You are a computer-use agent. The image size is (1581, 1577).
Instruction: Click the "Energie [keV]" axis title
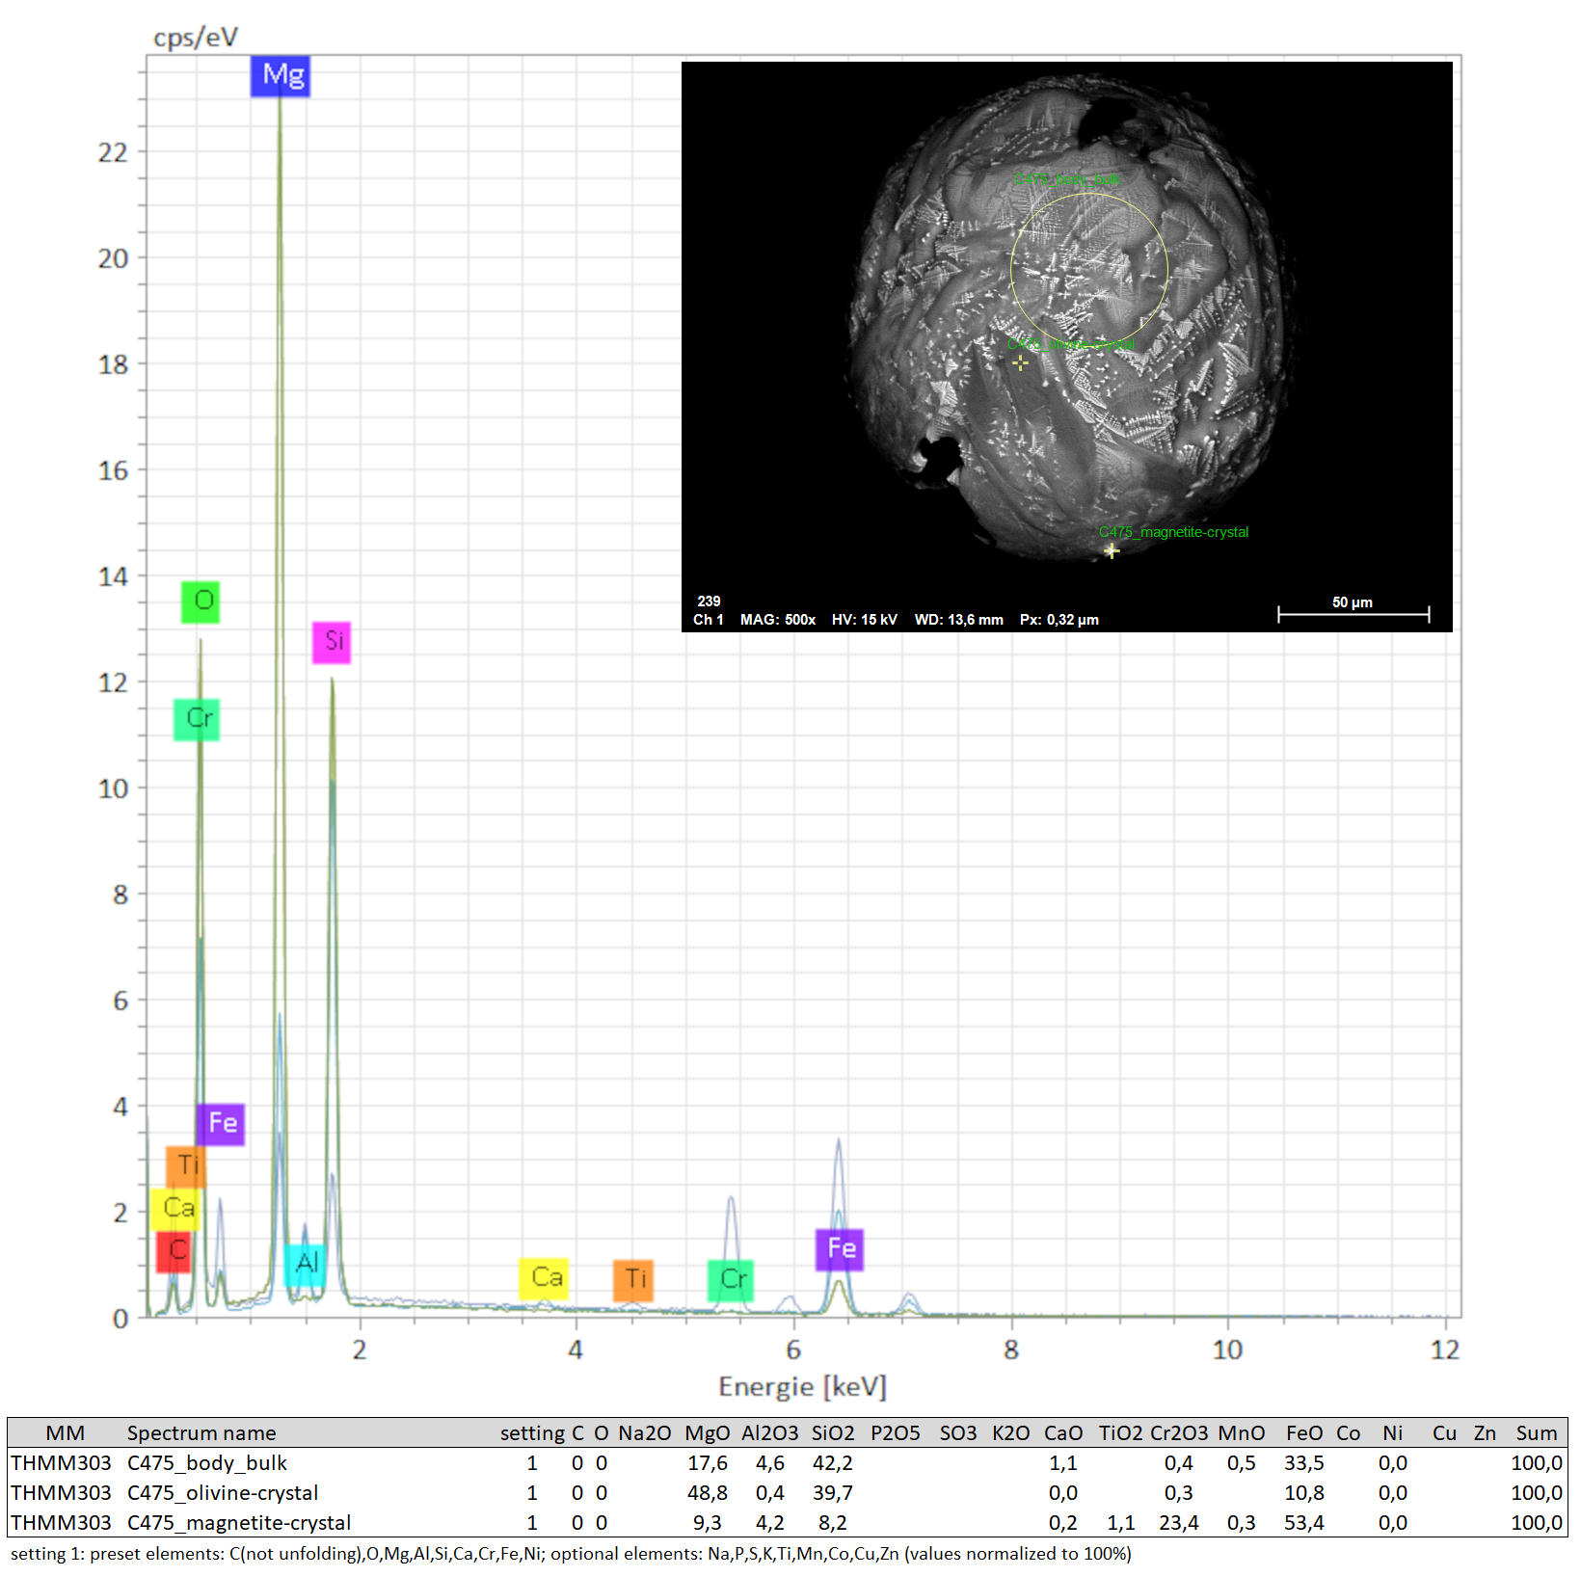click(x=802, y=1387)
